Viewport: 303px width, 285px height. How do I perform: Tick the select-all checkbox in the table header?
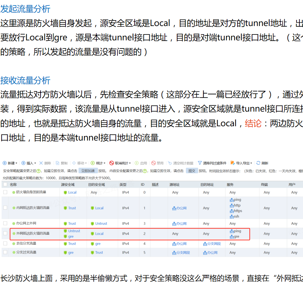(5, 184)
